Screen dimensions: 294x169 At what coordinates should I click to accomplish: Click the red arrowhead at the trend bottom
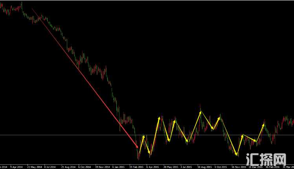[x=137, y=146]
